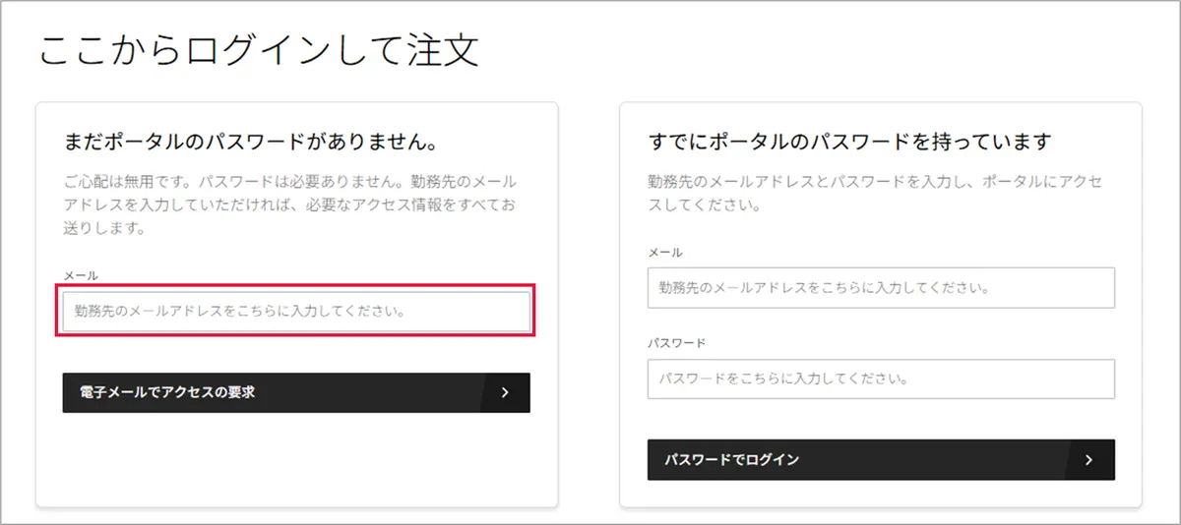
Task: Click the chevron arrow on the email access request button
Action: pyautogui.click(x=504, y=392)
